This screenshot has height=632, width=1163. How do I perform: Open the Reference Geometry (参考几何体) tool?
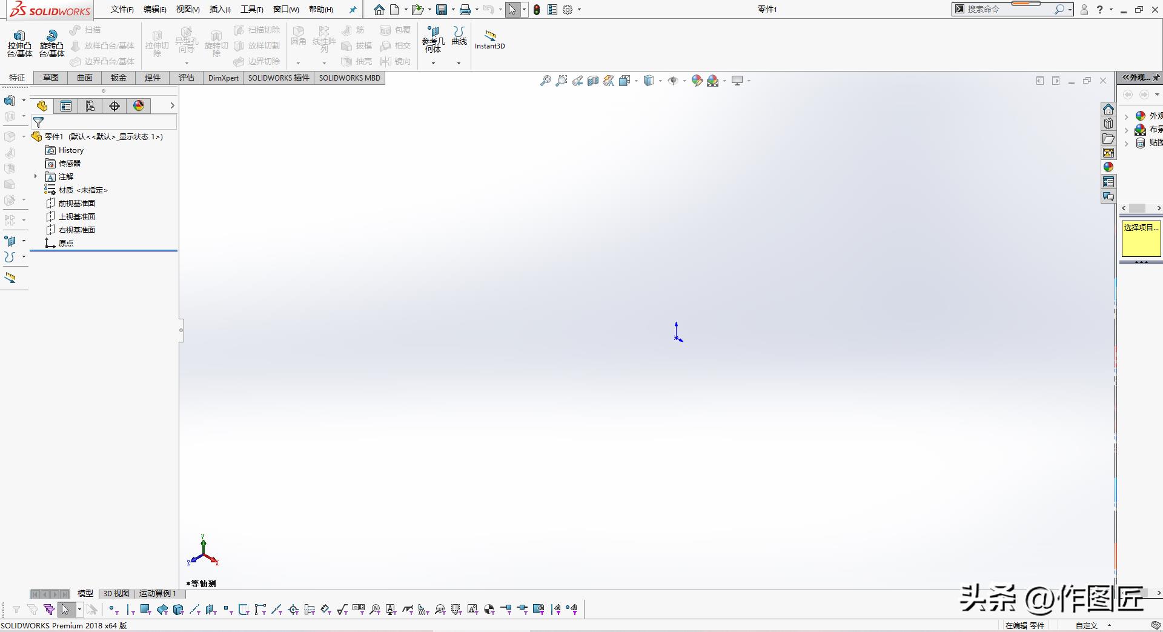point(433,39)
